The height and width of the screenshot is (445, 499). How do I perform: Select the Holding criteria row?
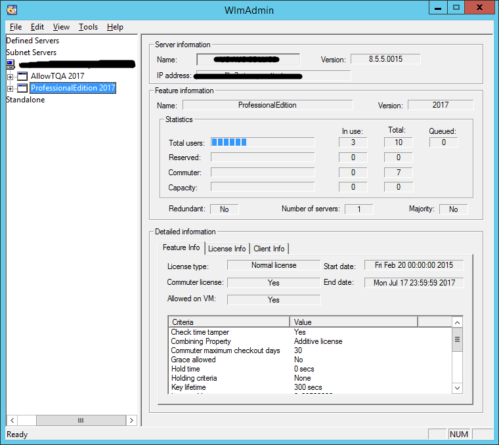click(311, 378)
